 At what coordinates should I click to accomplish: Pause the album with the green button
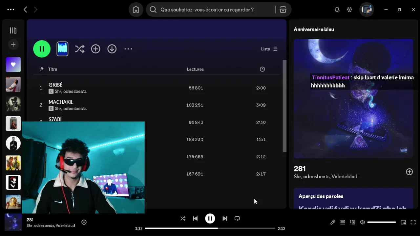42,49
